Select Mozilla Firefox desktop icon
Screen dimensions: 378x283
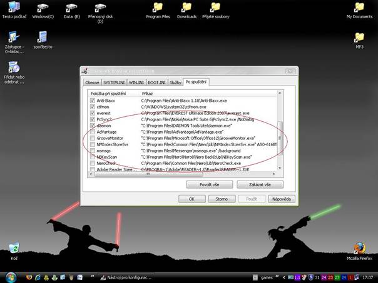[359, 251]
